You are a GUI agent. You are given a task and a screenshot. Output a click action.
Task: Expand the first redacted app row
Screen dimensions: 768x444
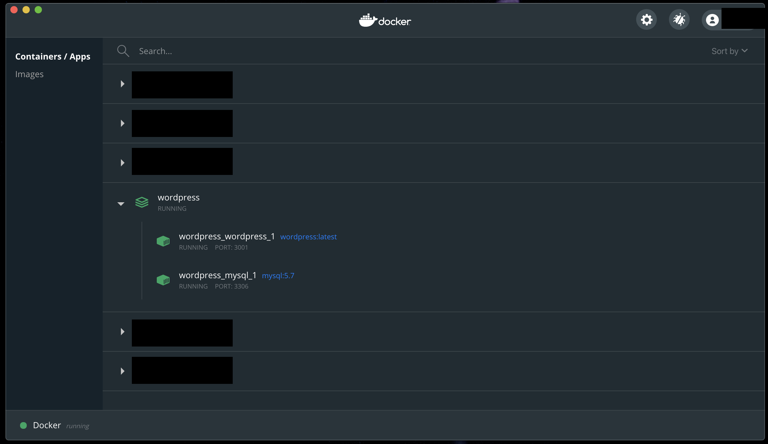122,84
